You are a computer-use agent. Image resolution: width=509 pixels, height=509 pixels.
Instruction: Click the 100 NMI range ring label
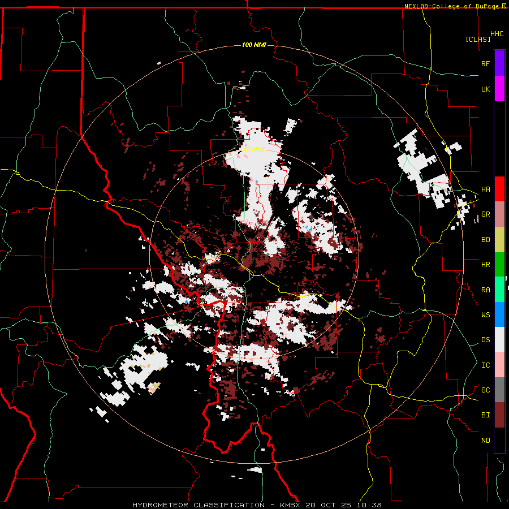tap(254, 45)
